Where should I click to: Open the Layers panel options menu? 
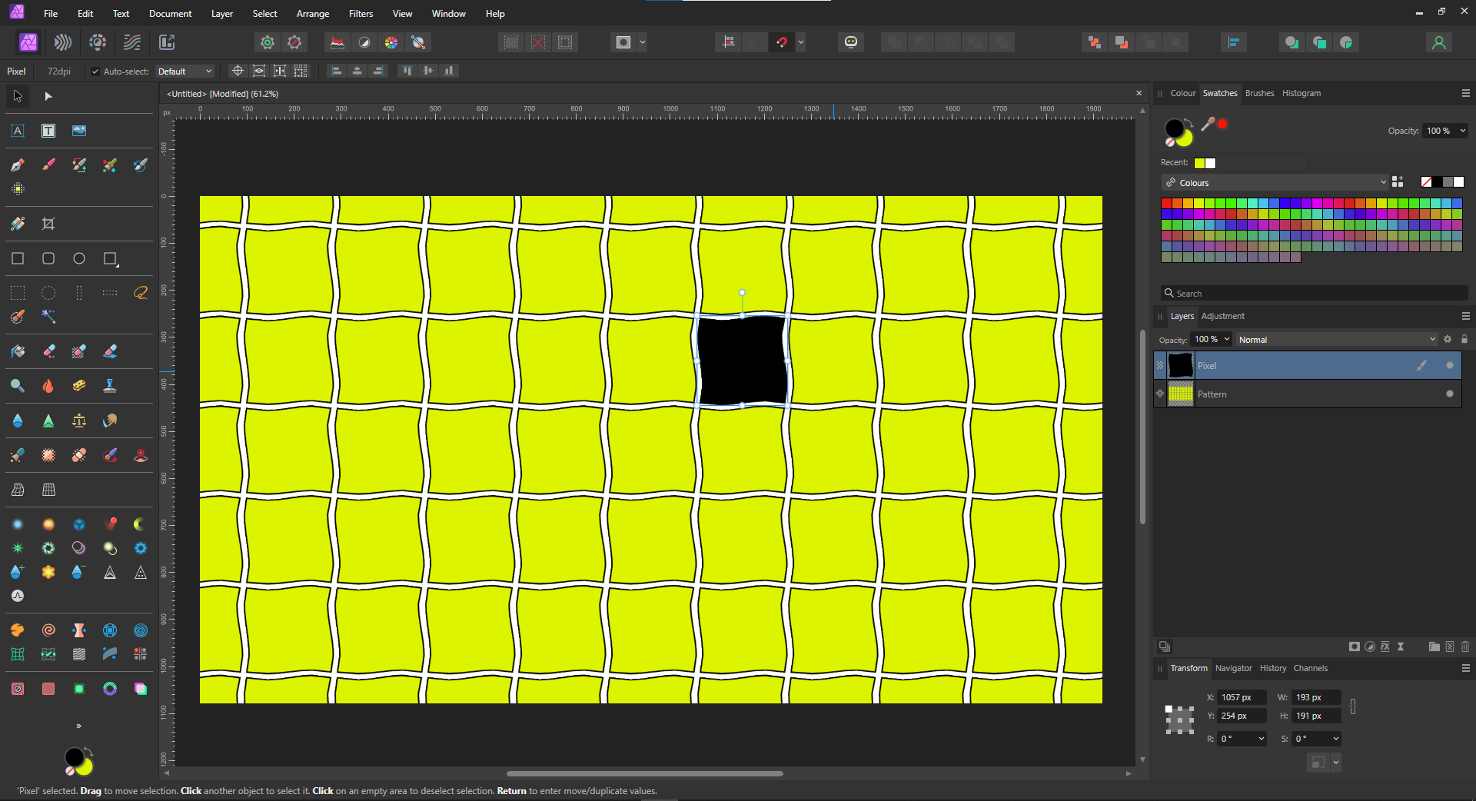[x=1465, y=316]
